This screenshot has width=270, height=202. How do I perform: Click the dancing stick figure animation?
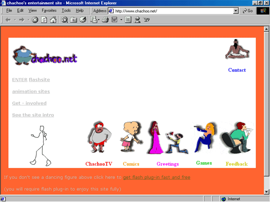tap(40, 146)
